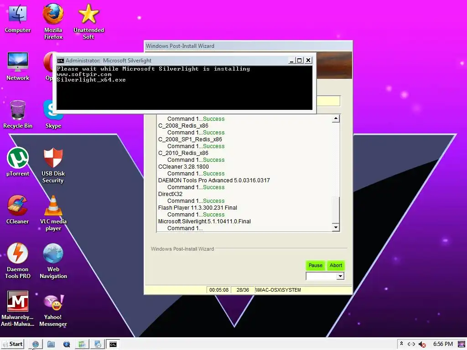Open USB Disk Security shortcut
Image resolution: width=467 pixels, height=350 pixels.
click(53, 165)
